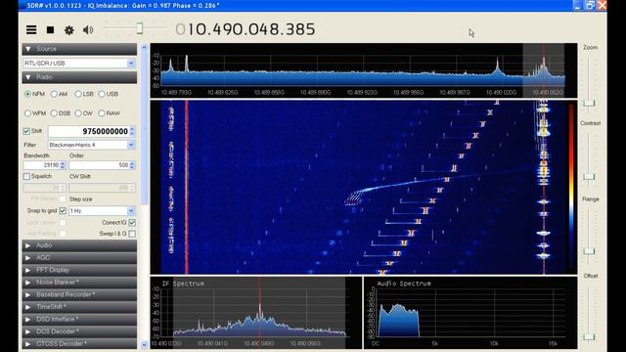Collapse the Source panel
This screenshot has height=352, width=626.
pos(79,49)
